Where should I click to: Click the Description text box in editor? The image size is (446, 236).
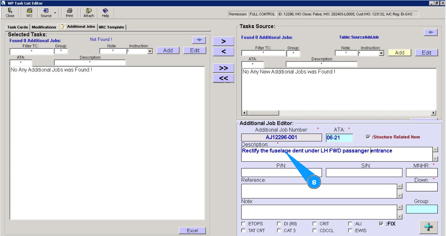point(337,154)
